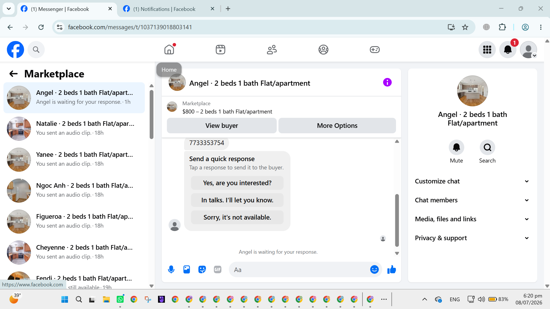This screenshot has width=550, height=309.
Task: Expand Media, files and links section
Action: pos(472,219)
